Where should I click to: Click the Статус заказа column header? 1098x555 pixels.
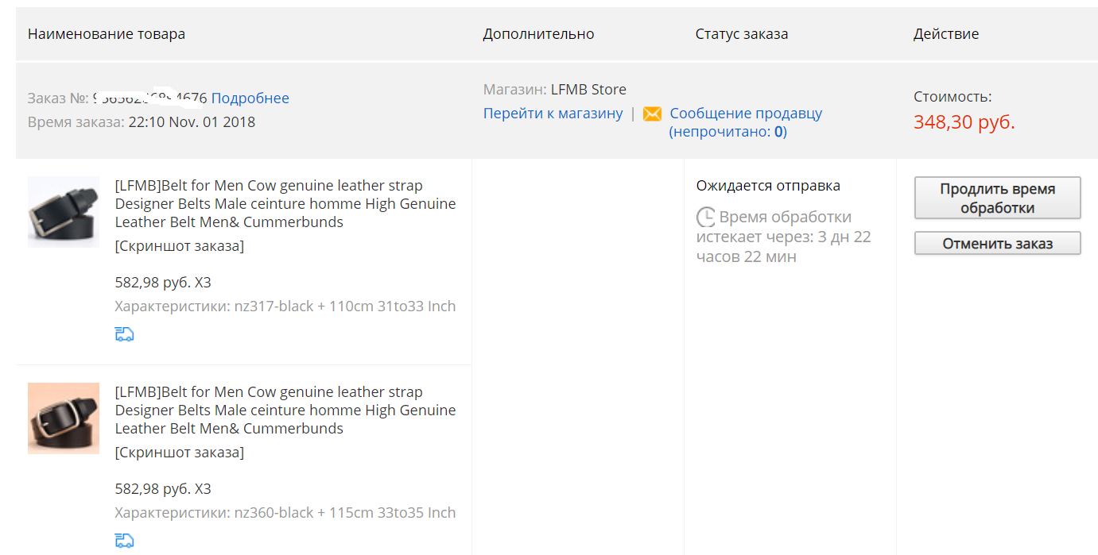coord(742,34)
